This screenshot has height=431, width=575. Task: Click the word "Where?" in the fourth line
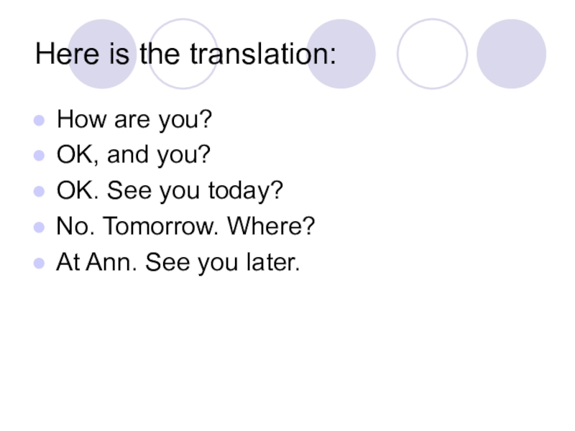(x=271, y=227)
